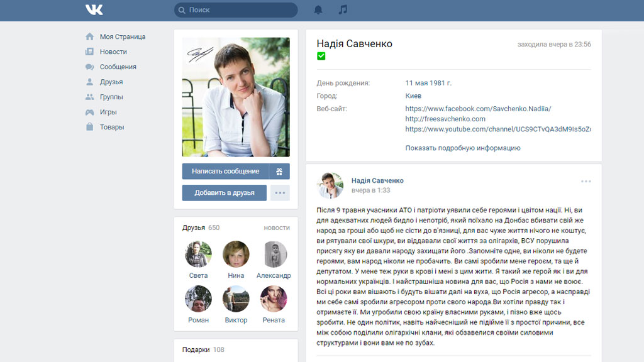Viewport: 644px width, 362px height.
Task: Open Игры section in sidebar
Action: [x=108, y=112]
